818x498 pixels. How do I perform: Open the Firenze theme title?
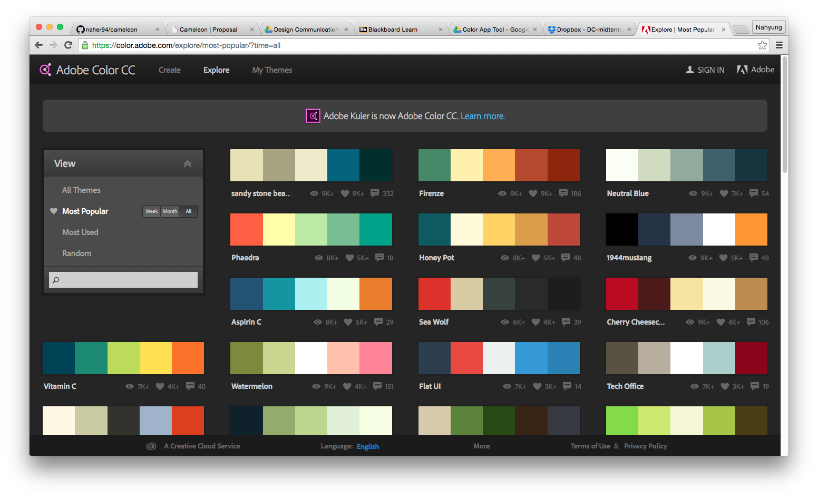tap(431, 193)
